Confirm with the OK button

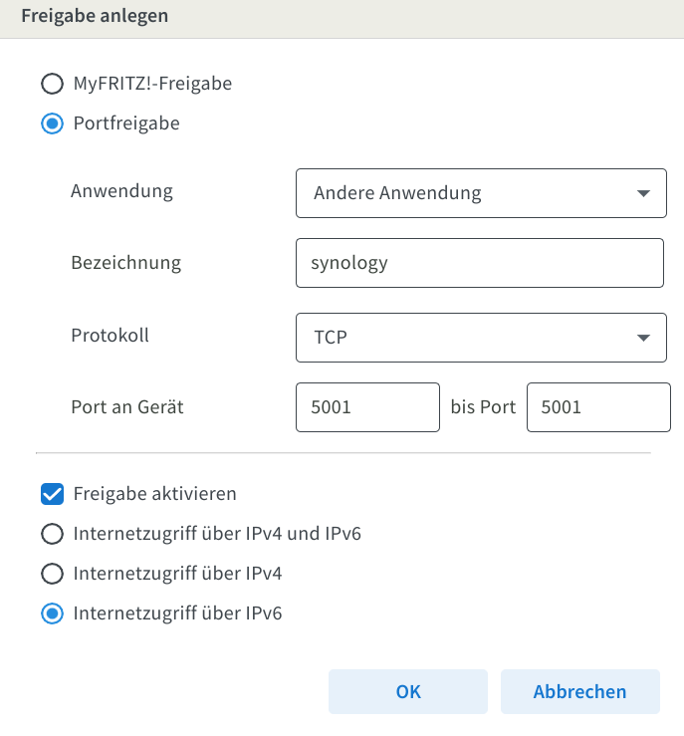tap(407, 692)
